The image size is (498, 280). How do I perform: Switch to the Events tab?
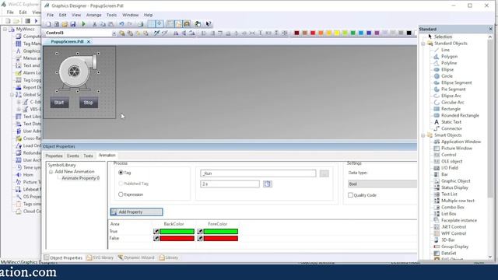(x=73, y=156)
